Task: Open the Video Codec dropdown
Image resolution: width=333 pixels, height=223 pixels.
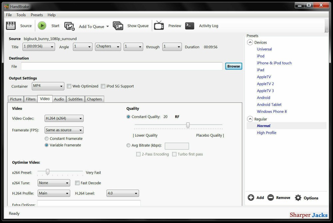Action: [x=64, y=118]
